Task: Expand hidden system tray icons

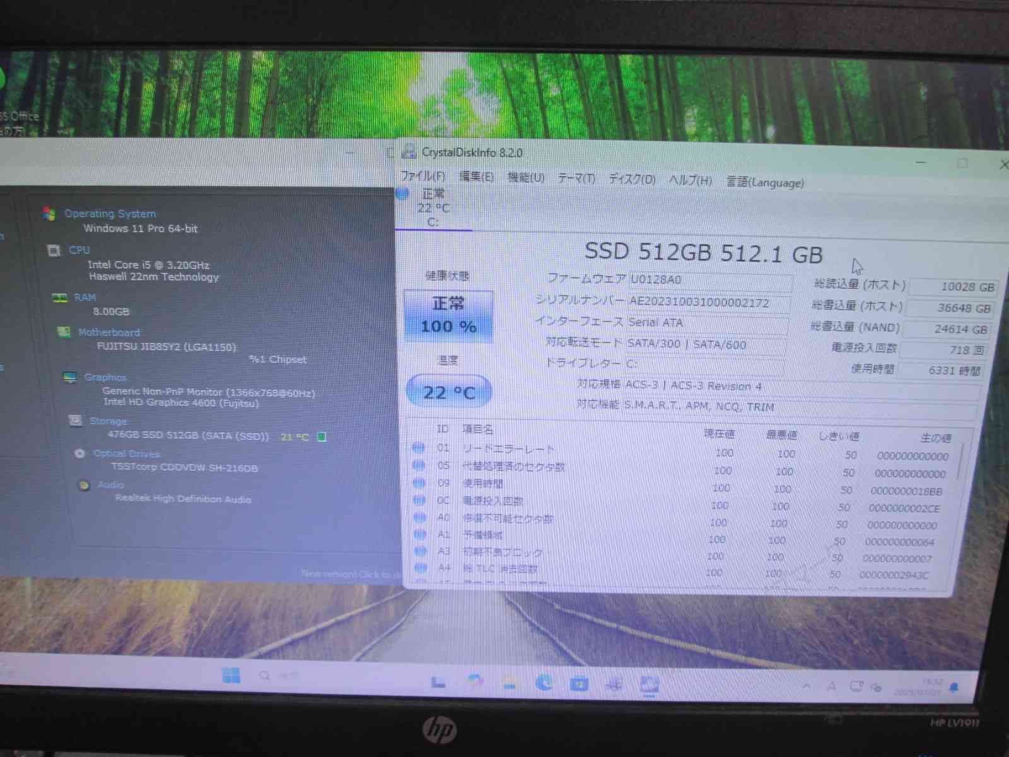Action: 806,688
